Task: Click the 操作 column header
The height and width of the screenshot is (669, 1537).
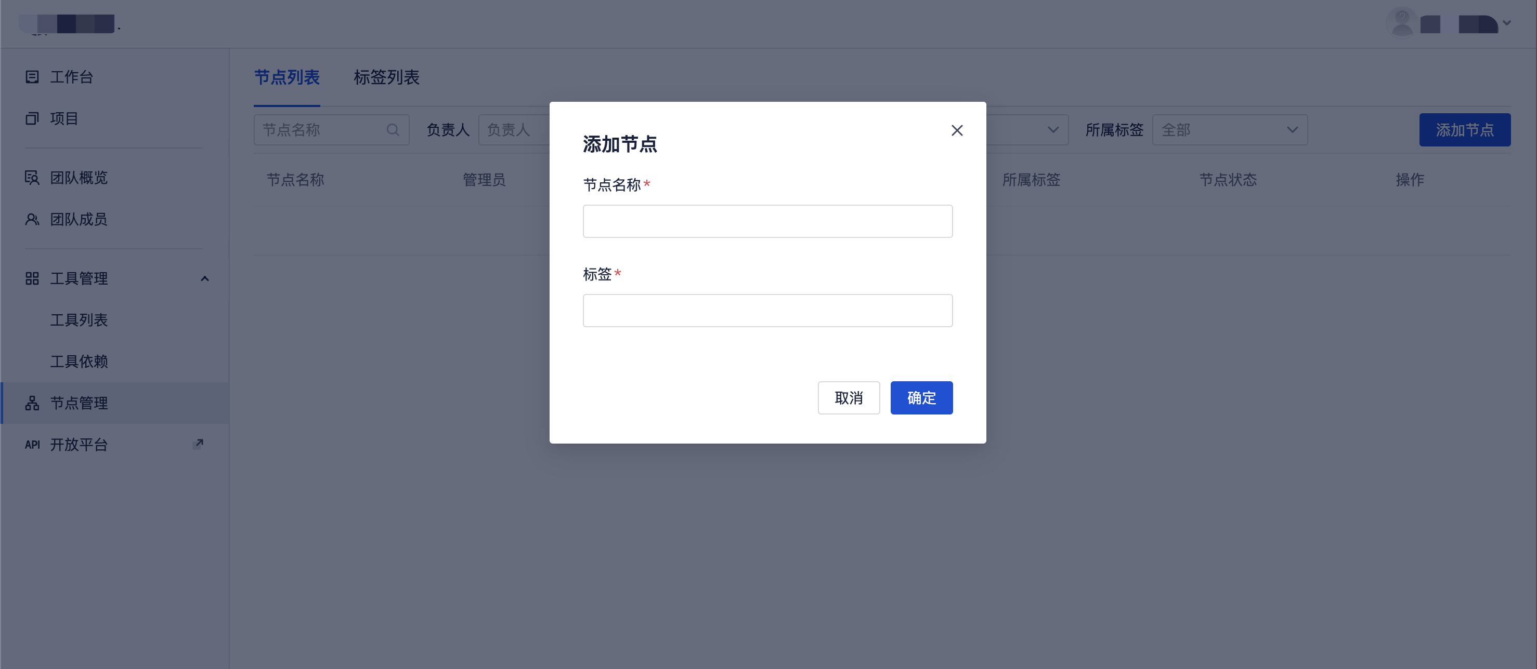Action: pyautogui.click(x=1410, y=180)
